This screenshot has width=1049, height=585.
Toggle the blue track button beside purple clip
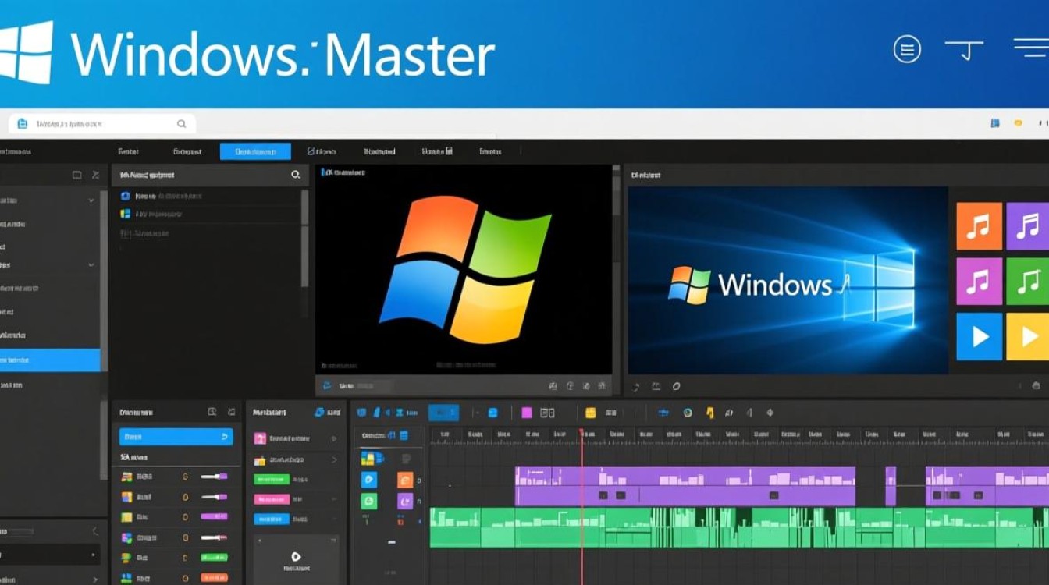369,480
